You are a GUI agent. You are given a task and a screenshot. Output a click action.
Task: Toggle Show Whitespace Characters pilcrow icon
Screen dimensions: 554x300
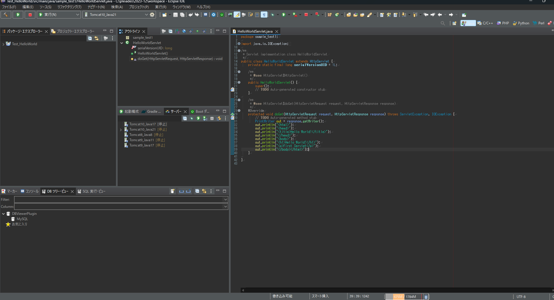[x=264, y=15]
